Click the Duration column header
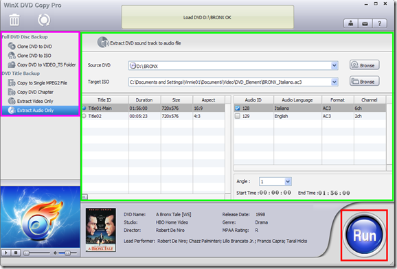Image resolution: width=397 pixels, height=269 pixels. coord(144,100)
